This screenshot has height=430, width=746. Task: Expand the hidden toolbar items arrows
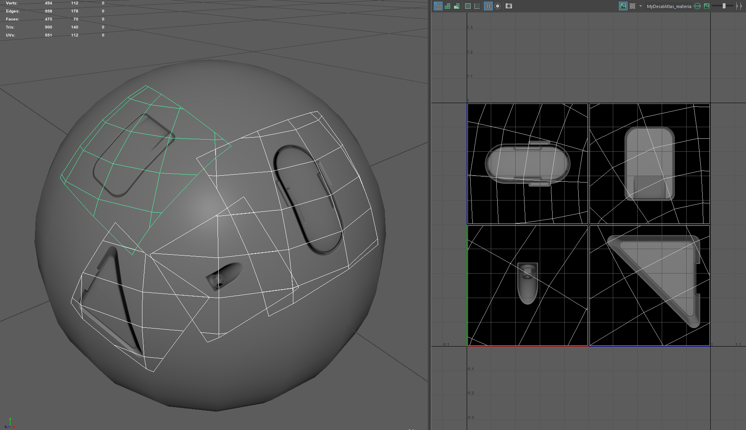(x=739, y=6)
